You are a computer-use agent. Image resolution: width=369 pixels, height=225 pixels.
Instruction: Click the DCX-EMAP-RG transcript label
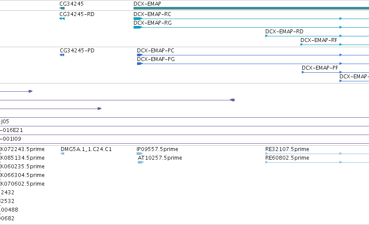click(153, 23)
